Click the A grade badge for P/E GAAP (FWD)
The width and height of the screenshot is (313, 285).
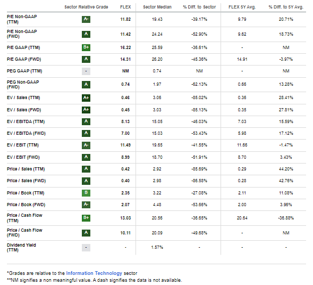tap(86, 59)
